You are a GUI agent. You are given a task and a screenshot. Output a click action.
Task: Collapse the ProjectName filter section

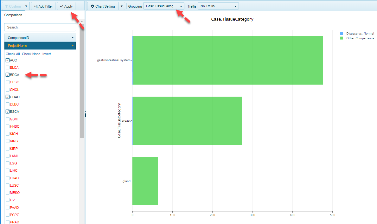40,46
